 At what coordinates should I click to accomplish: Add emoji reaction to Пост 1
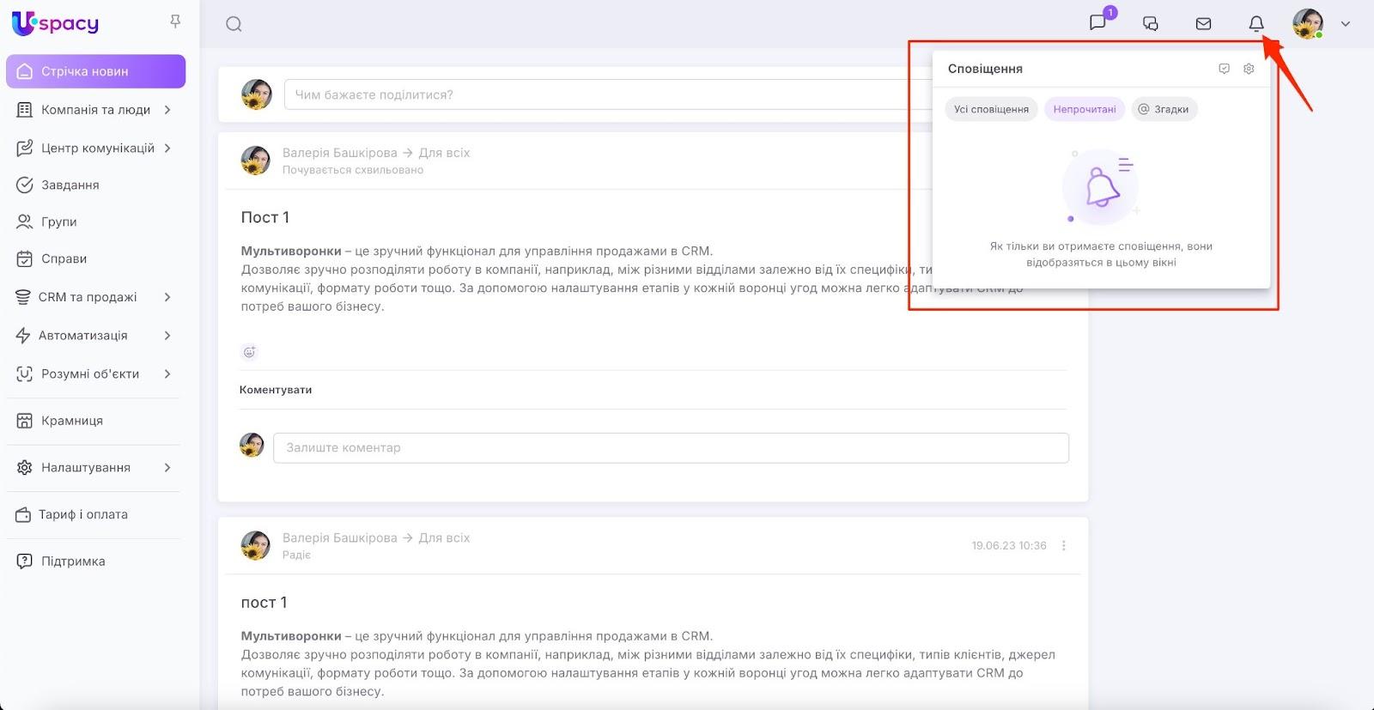(x=249, y=352)
